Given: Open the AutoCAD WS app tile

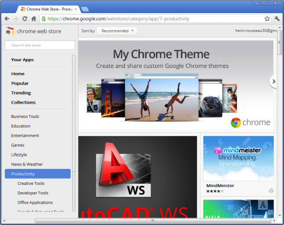Looking at the screenshot, I should pyautogui.click(x=137, y=177).
